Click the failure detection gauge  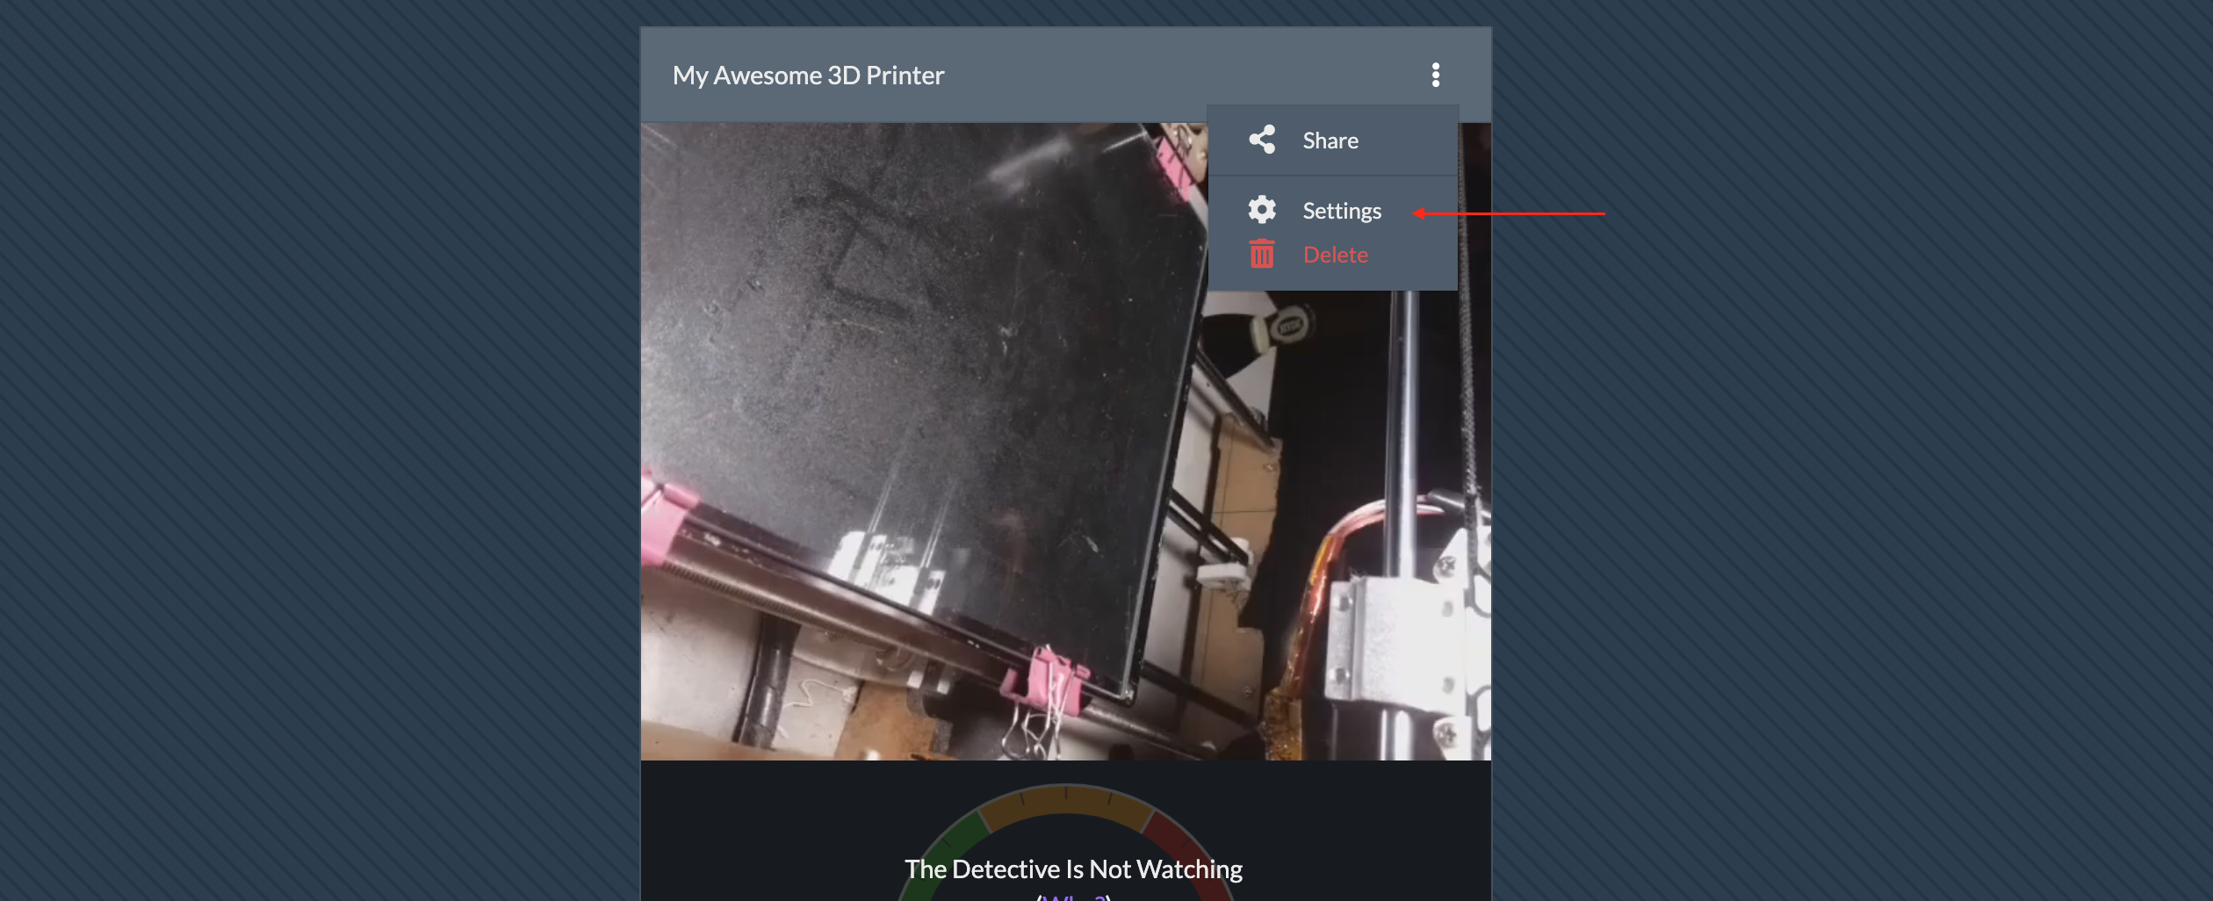pos(1065,841)
